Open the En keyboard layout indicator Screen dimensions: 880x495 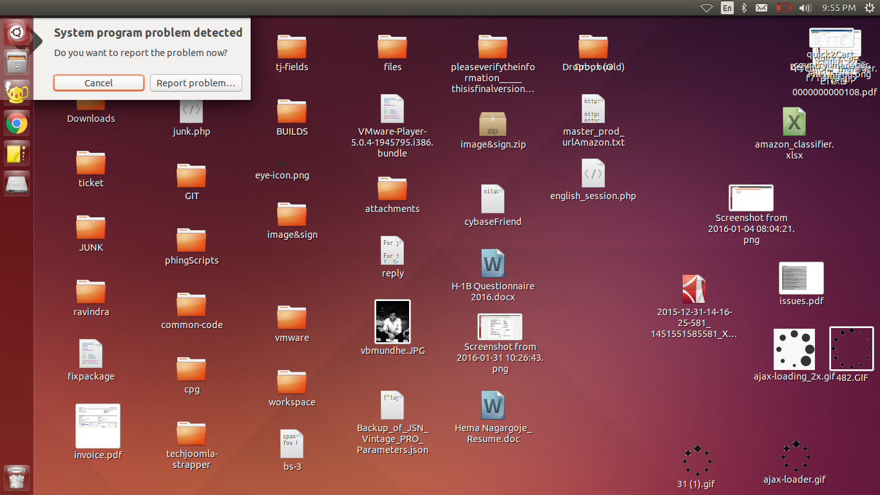(x=727, y=8)
